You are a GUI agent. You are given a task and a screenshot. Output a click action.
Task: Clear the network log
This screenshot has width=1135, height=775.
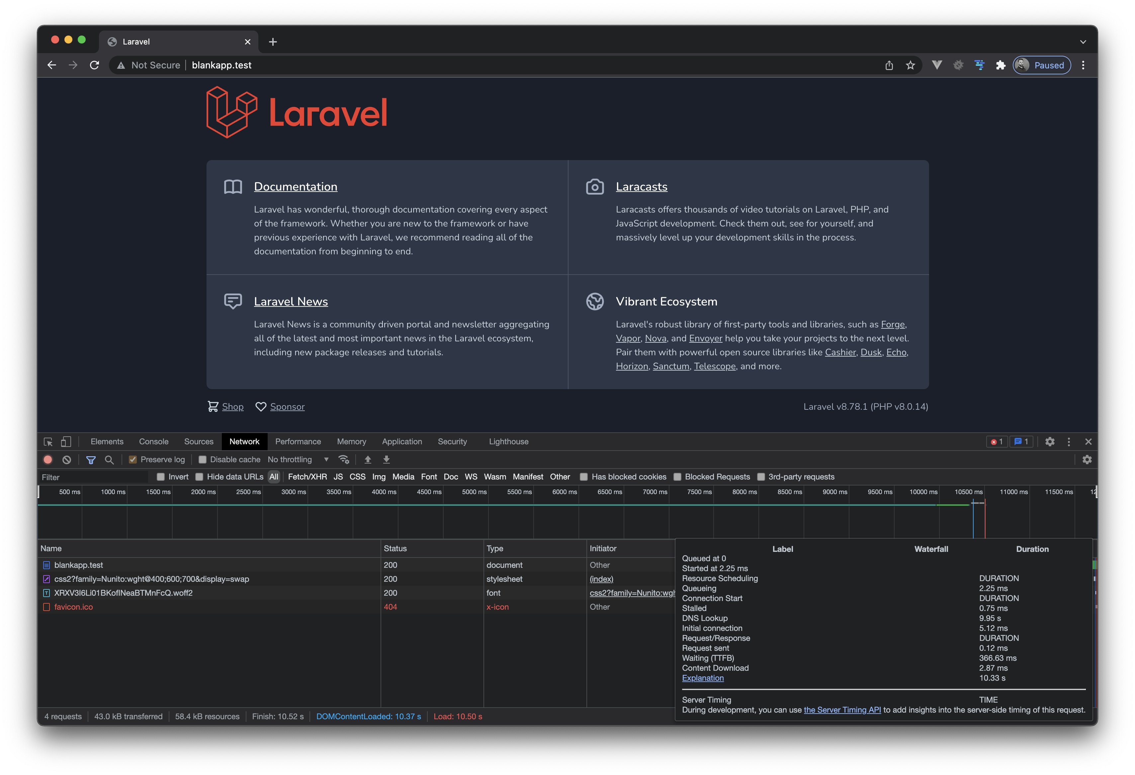pyautogui.click(x=67, y=460)
